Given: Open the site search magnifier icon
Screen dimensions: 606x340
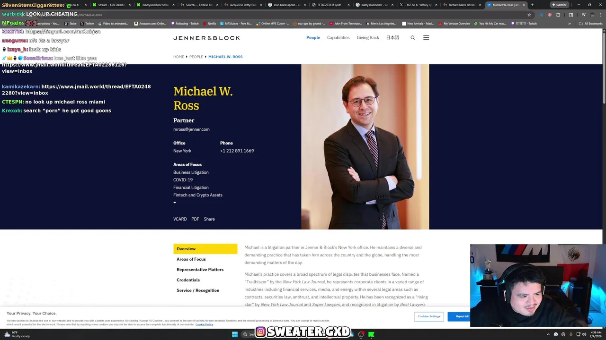Looking at the screenshot, I should coord(413,38).
